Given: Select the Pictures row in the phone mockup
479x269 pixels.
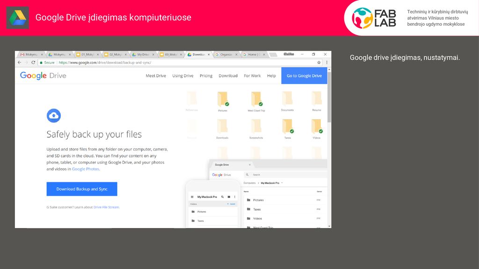Looking at the screenshot, I should (x=213, y=212).
